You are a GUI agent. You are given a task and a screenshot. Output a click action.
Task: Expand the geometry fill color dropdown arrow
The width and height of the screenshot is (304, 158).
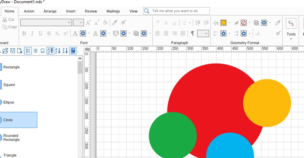point(229,23)
